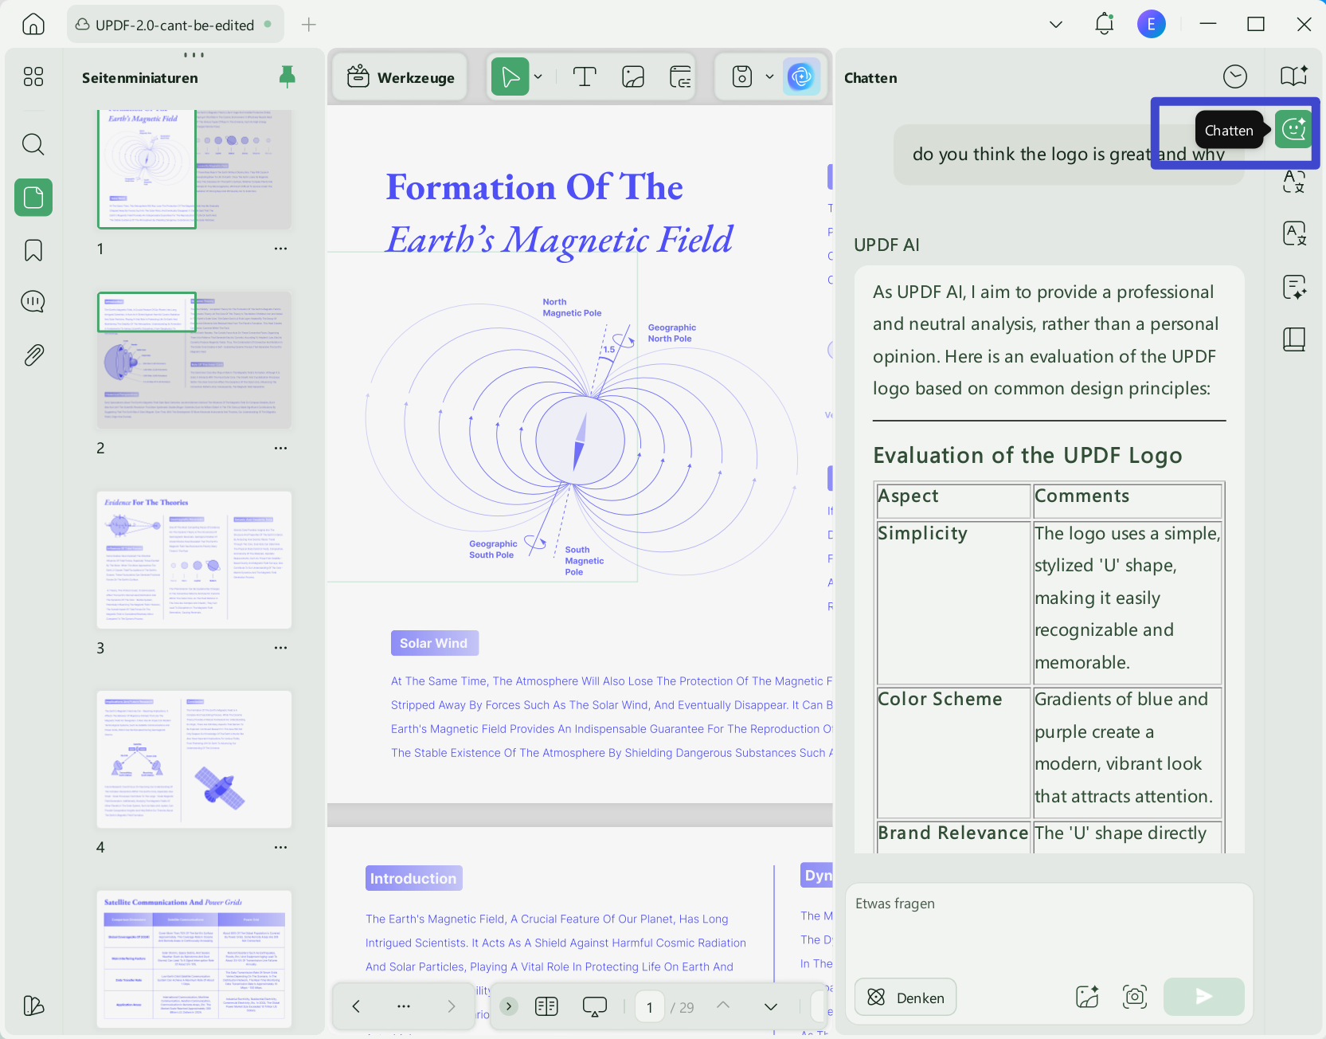The image size is (1326, 1039).
Task: Open the layers icon at the bottom of the sidebar
Action: tap(33, 1006)
